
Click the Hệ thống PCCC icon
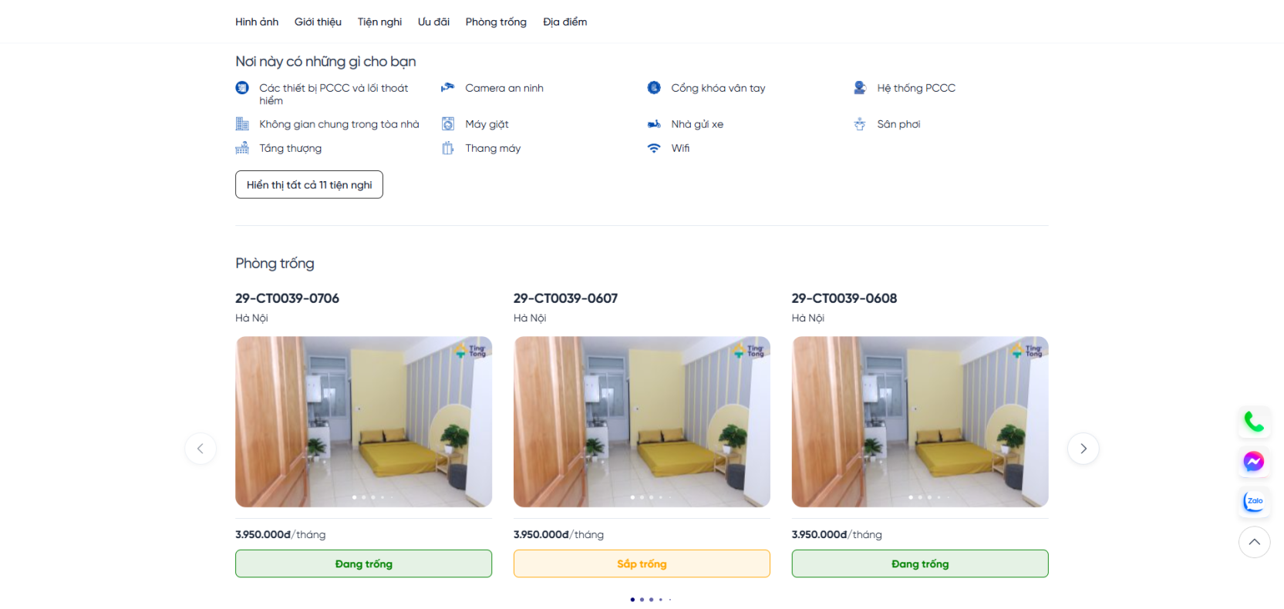click(860, 88)
